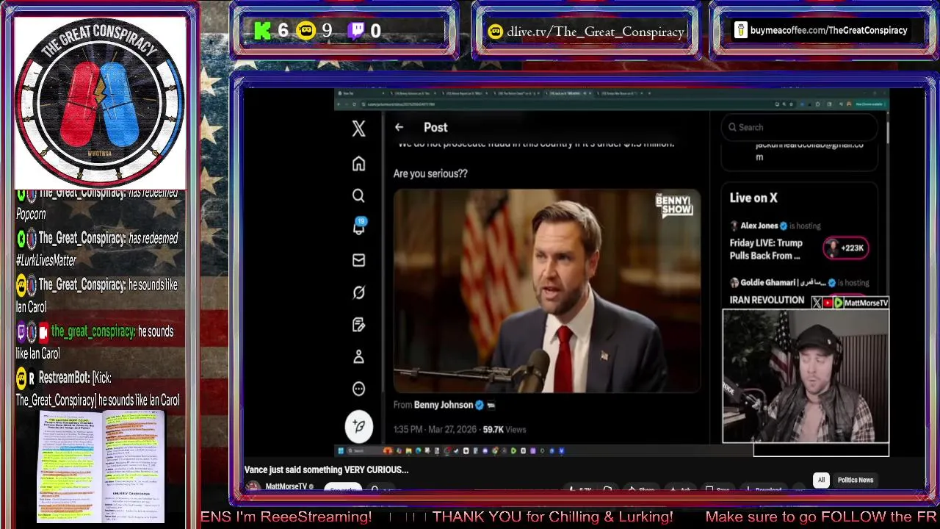Open Explore magnifier icon in X sidebar
This screenshot has width=940, height=529.
(x=358, y=195)
